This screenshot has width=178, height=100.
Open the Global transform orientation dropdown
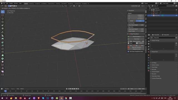tap(66, 6)
